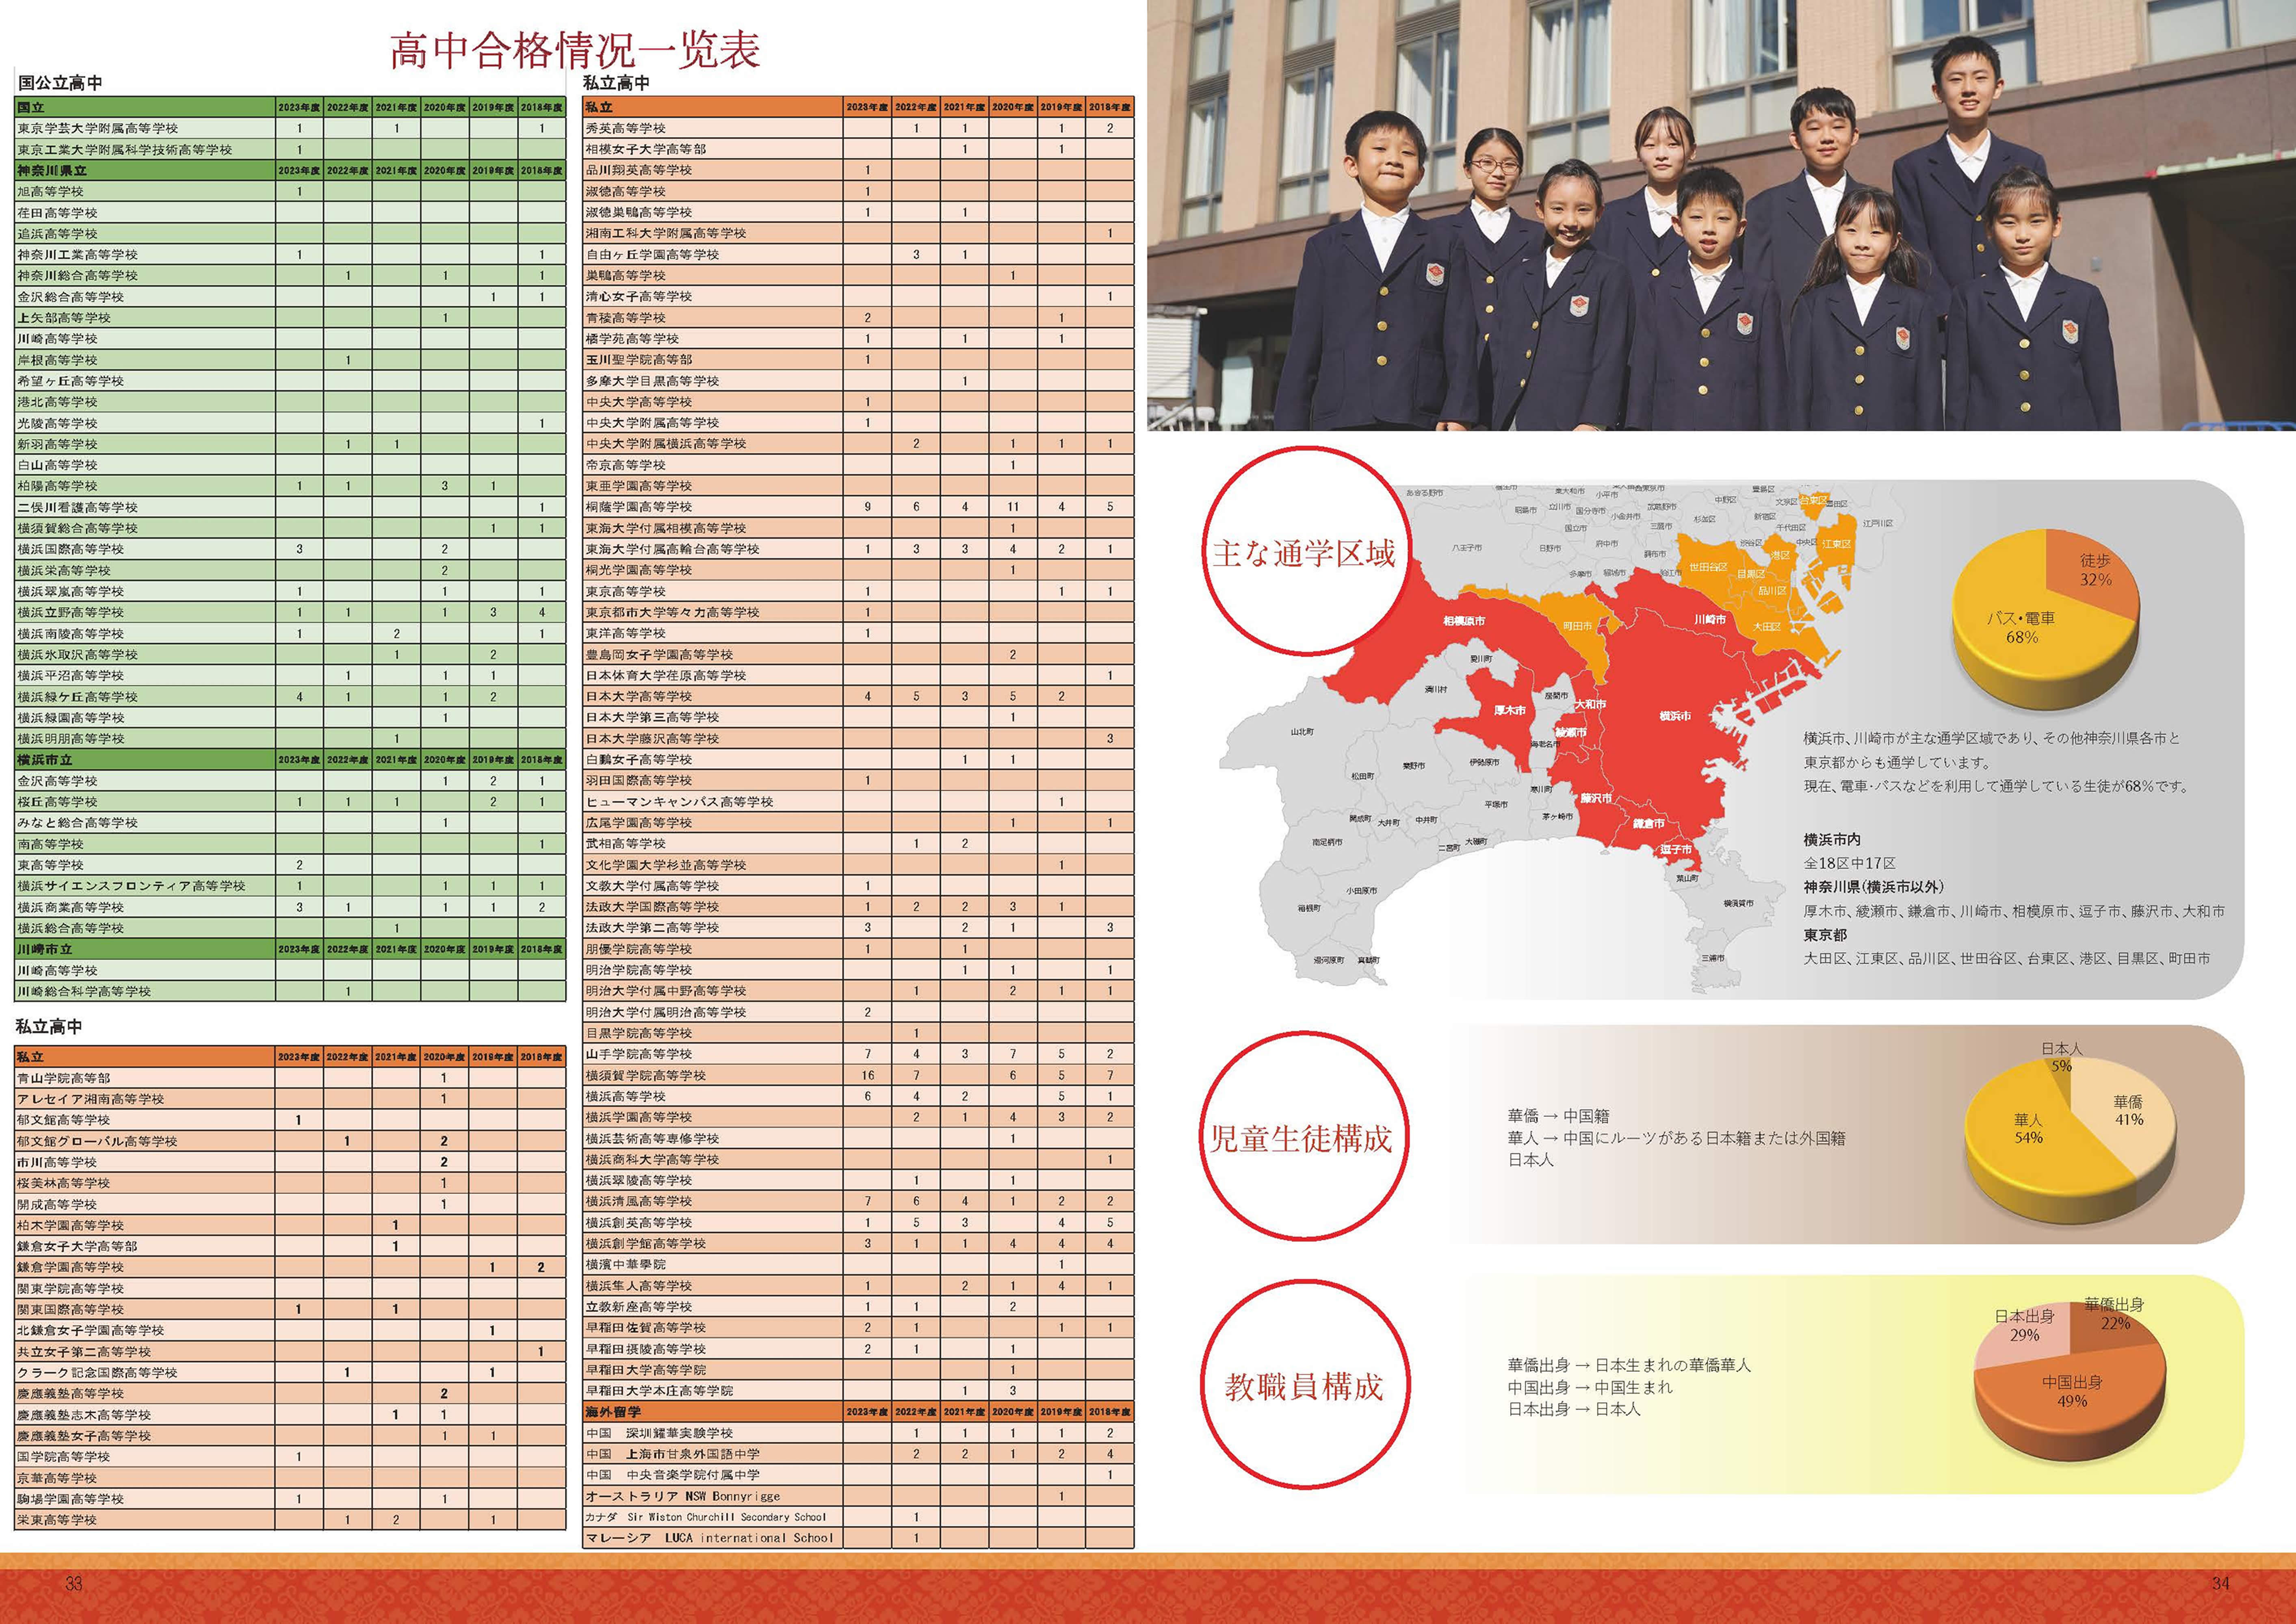Select the 川崎市立 section header row
This screenshot has height=1624, width=2296.
[290, 949]
